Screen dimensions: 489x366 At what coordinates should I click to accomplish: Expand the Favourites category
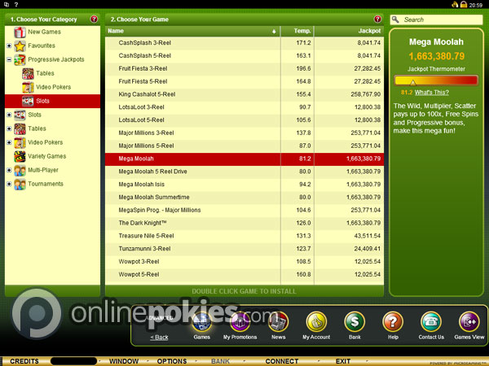click(x=9, y=46)
